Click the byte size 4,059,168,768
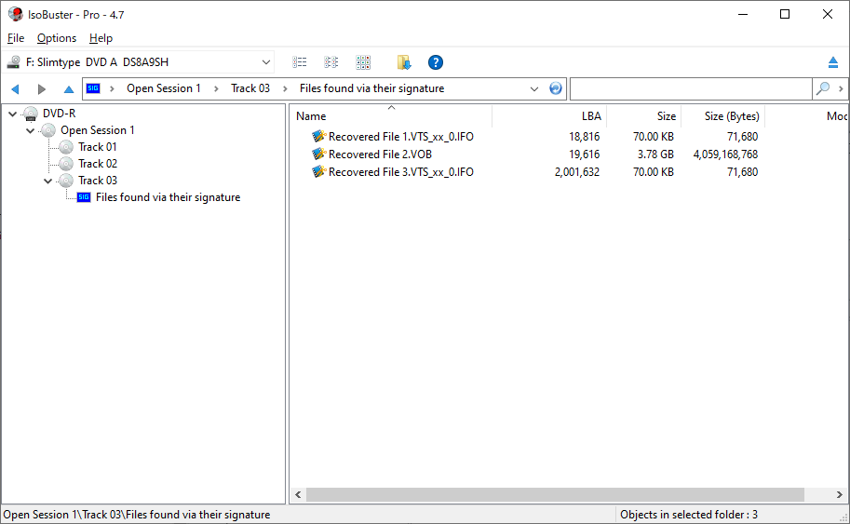This screenshot has height=524, width=850. click(x=725, y=155)
